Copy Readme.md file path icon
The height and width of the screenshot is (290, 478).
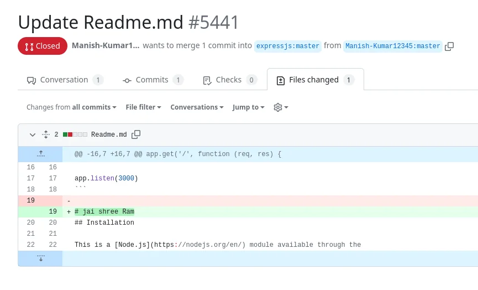(x=136, y=134)
